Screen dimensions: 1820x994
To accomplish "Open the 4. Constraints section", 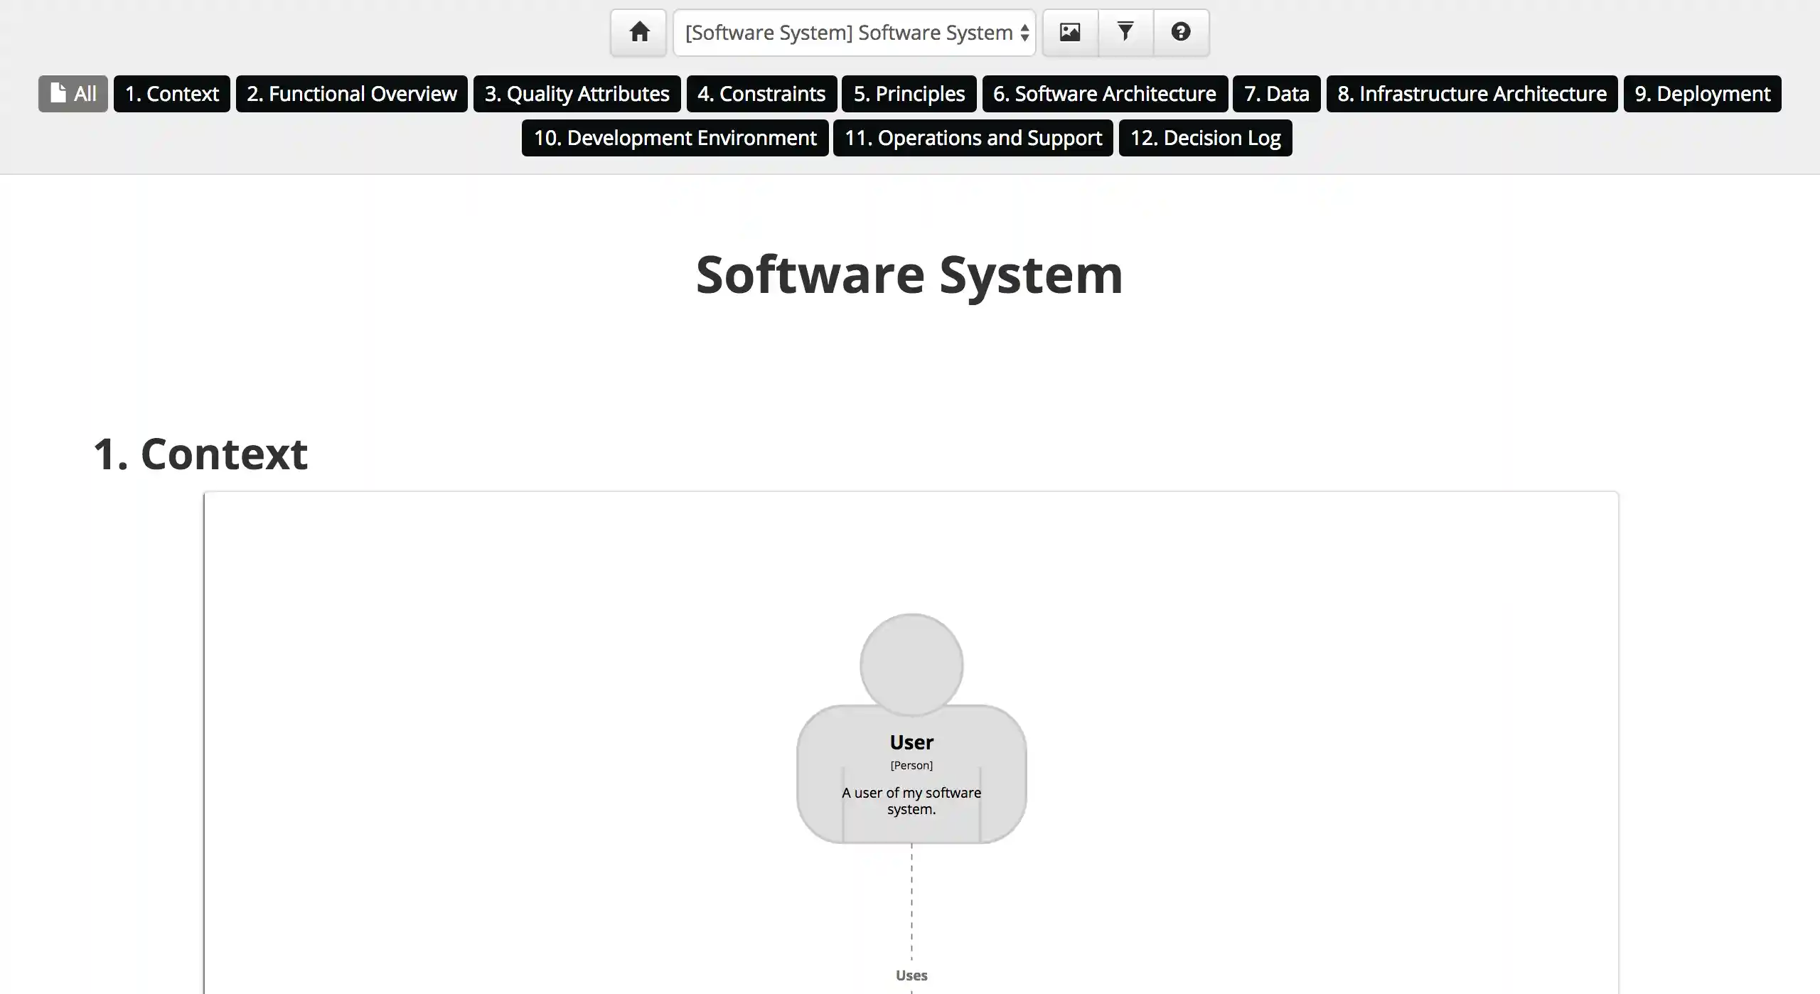I will (x=761, y=93).
